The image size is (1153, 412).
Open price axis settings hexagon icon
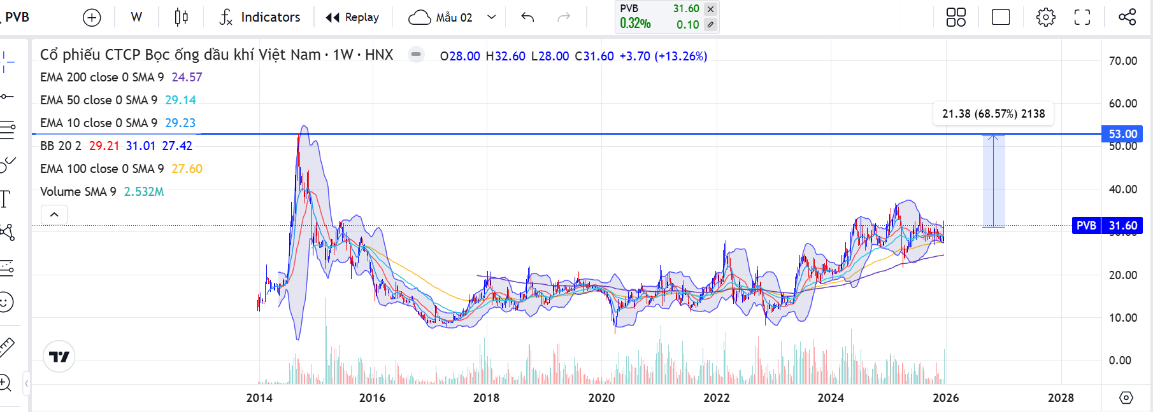click(x=1126, y=397)
